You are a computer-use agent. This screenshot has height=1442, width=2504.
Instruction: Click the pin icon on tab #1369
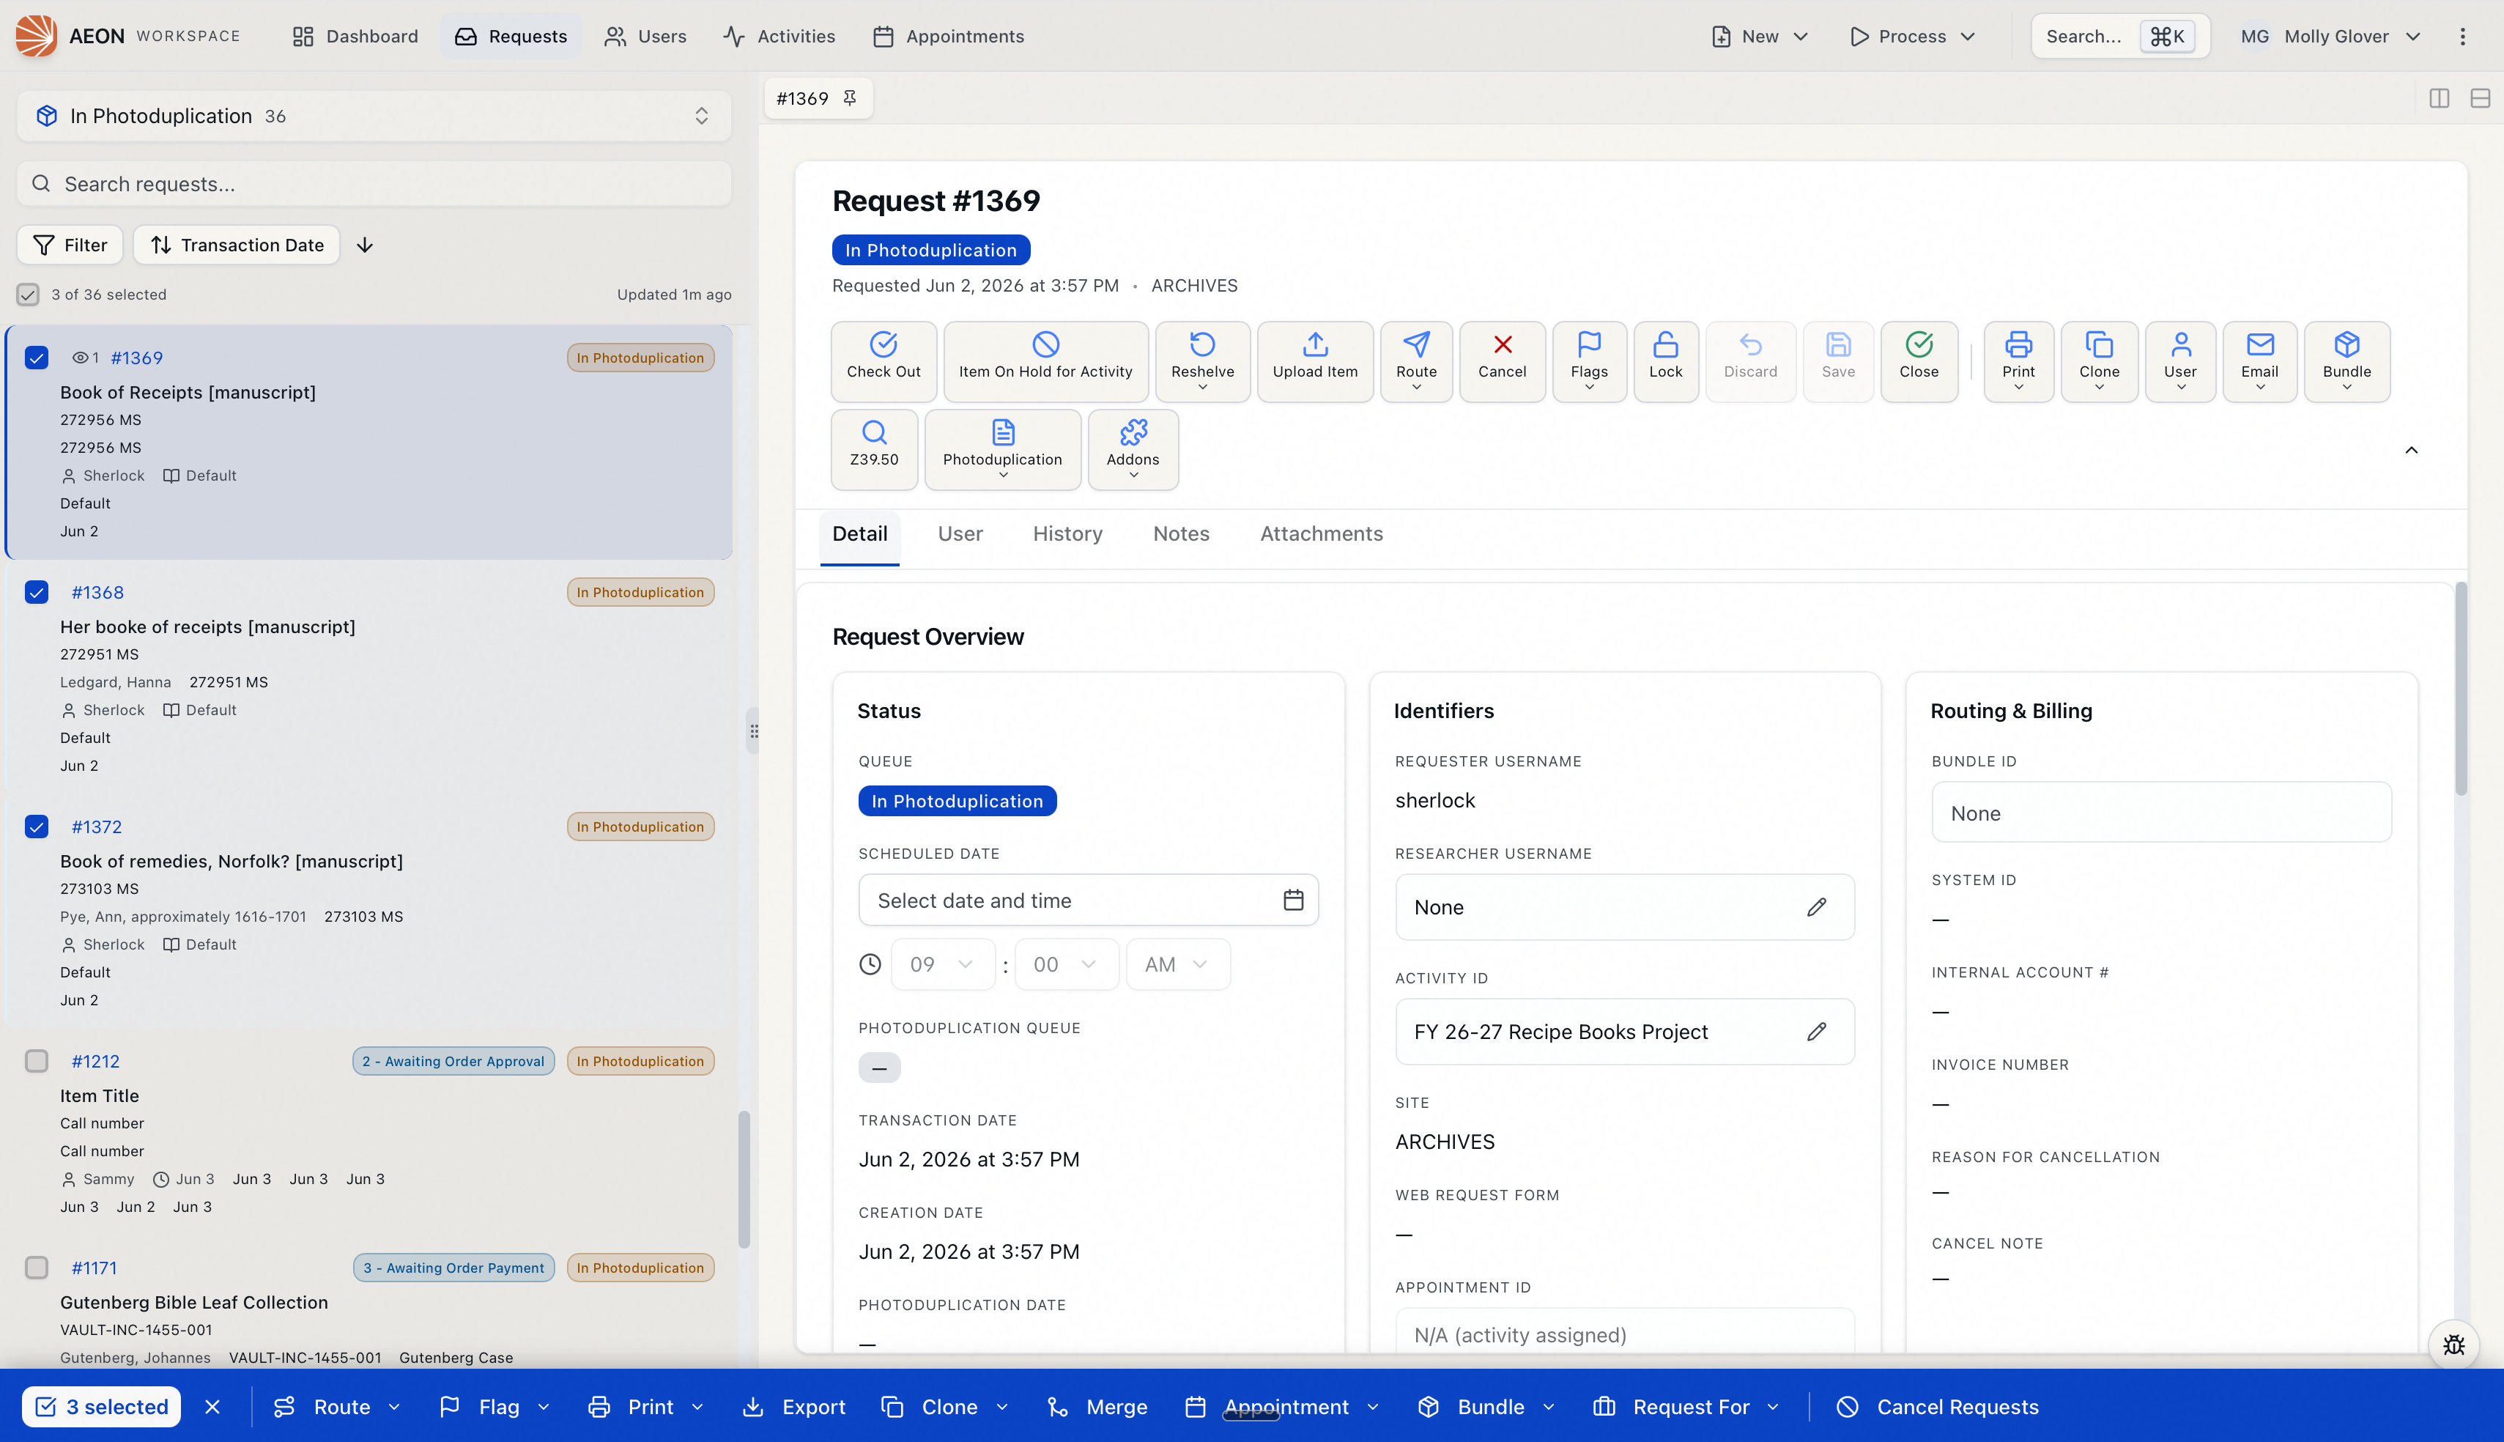(850, 98)
